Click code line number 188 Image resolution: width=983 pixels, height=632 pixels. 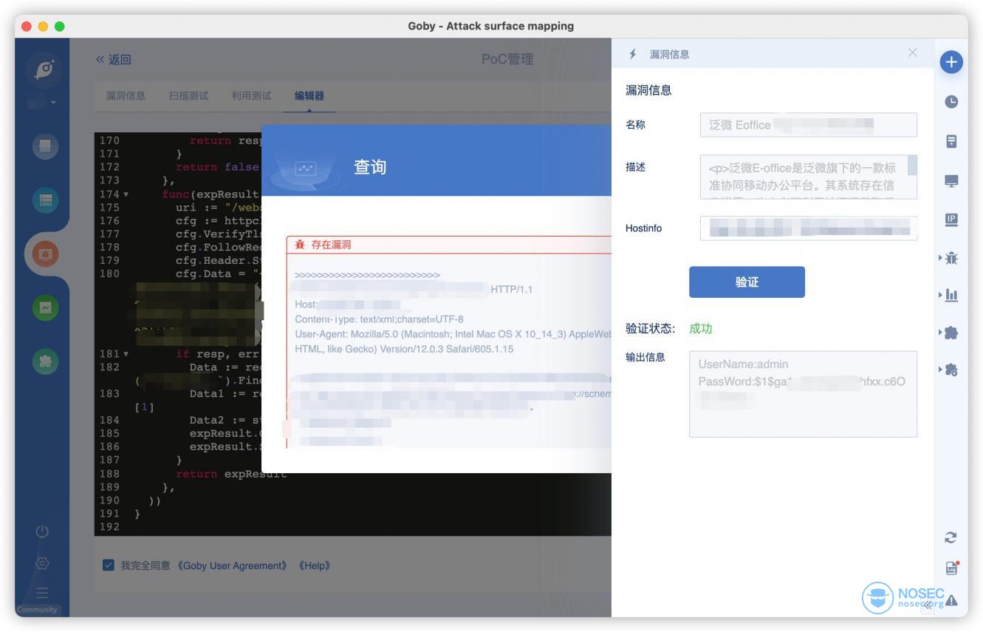(109, 474)
